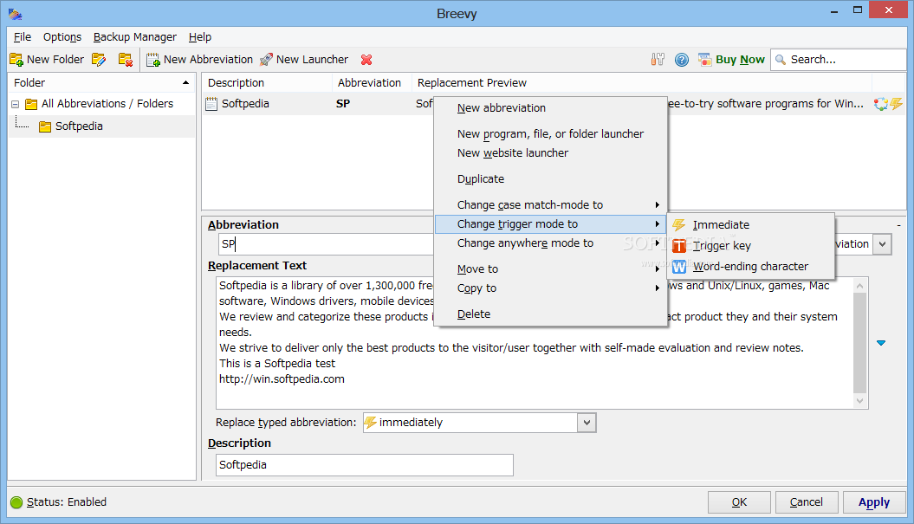Expand Change anywhere mode to submenu
914x524 pixels.
pos(550,243)
